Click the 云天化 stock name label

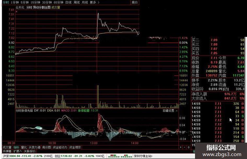click(x=20, y=7)
